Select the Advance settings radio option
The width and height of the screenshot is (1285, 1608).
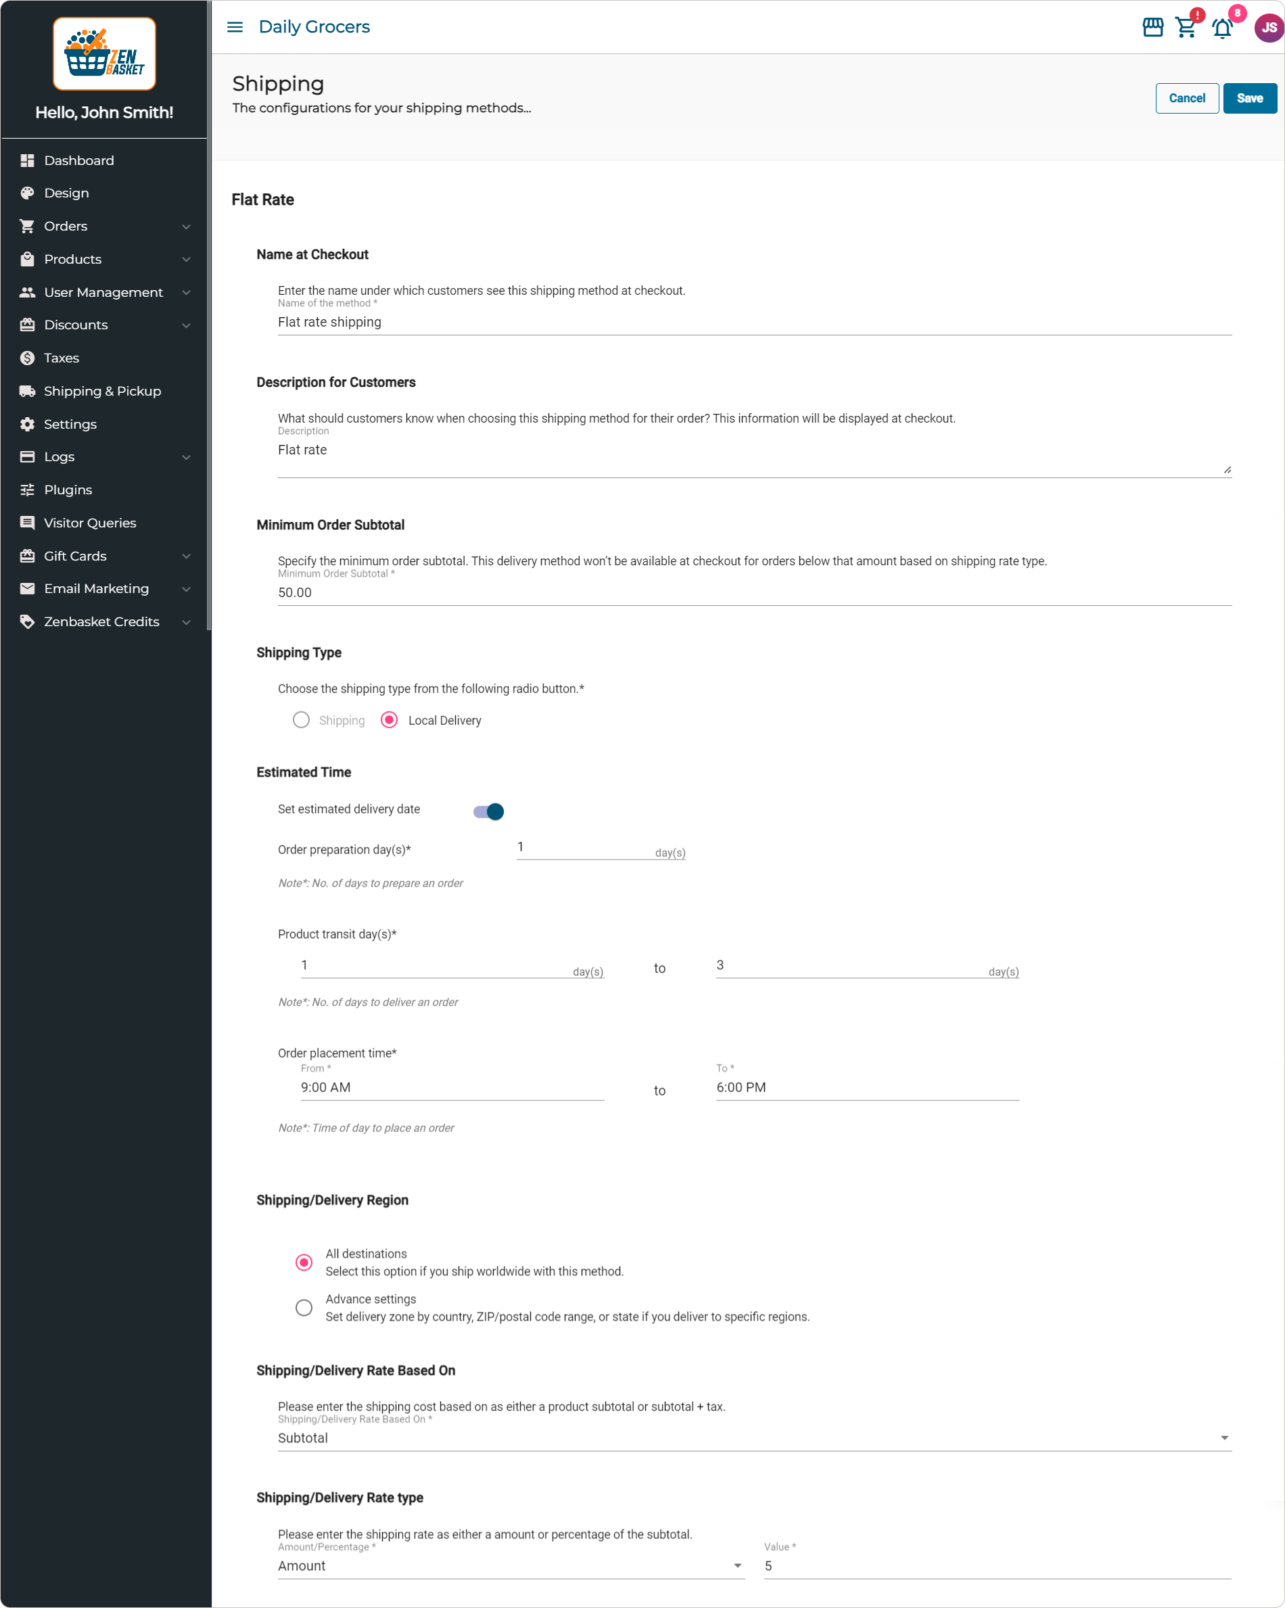[x=304, y=1308]
